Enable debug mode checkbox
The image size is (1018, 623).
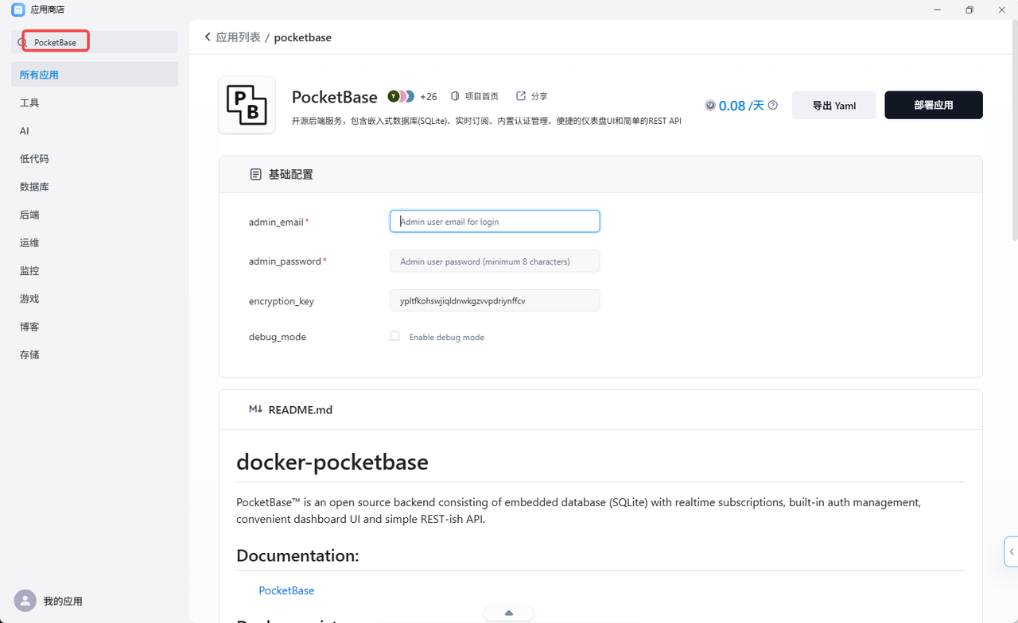394,336
